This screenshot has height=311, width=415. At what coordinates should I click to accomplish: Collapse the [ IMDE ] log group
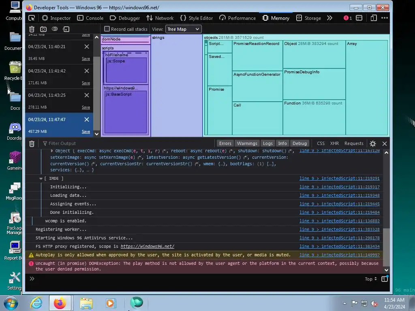(x=41, y=179)
